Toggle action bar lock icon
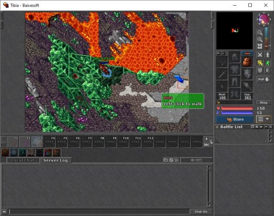This screenshot has width=274, height=216. click(x=211, y=142)
